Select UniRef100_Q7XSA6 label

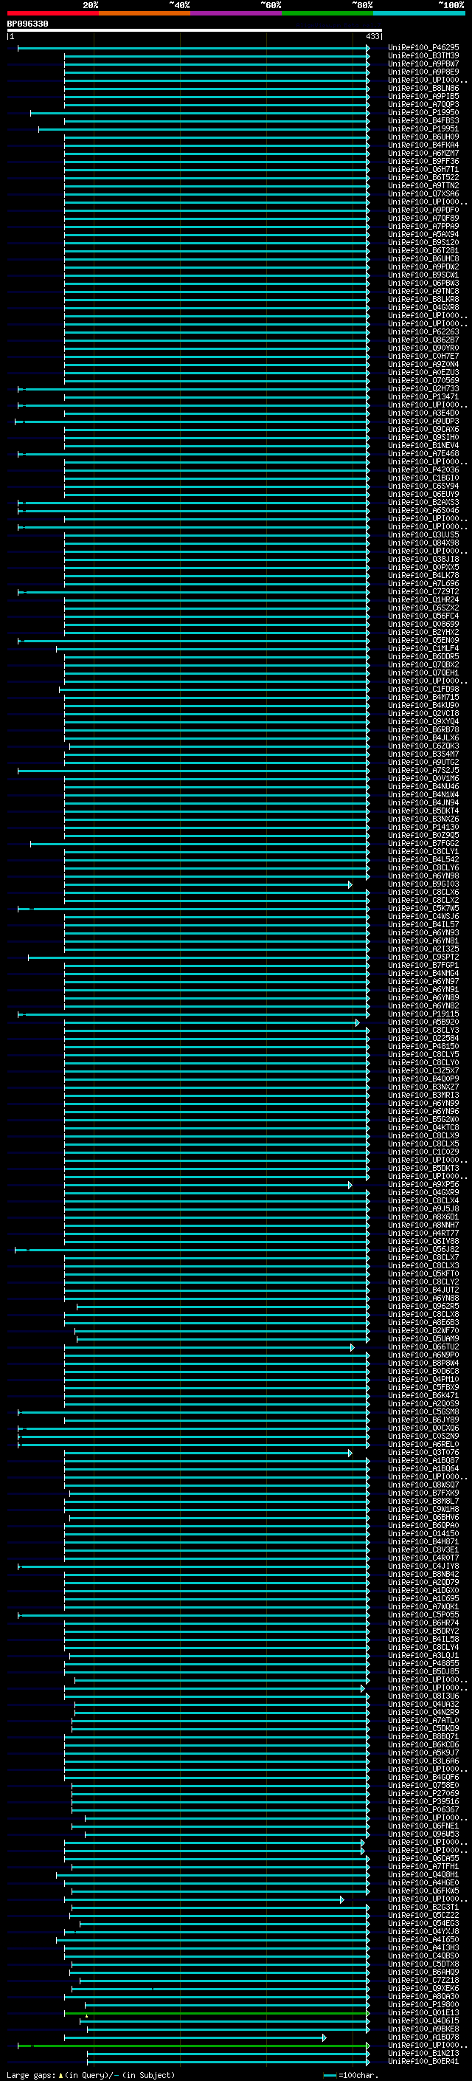point(423,194)
